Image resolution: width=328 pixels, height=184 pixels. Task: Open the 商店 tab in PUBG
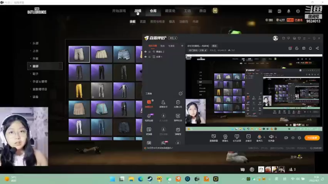click(203, 11)
